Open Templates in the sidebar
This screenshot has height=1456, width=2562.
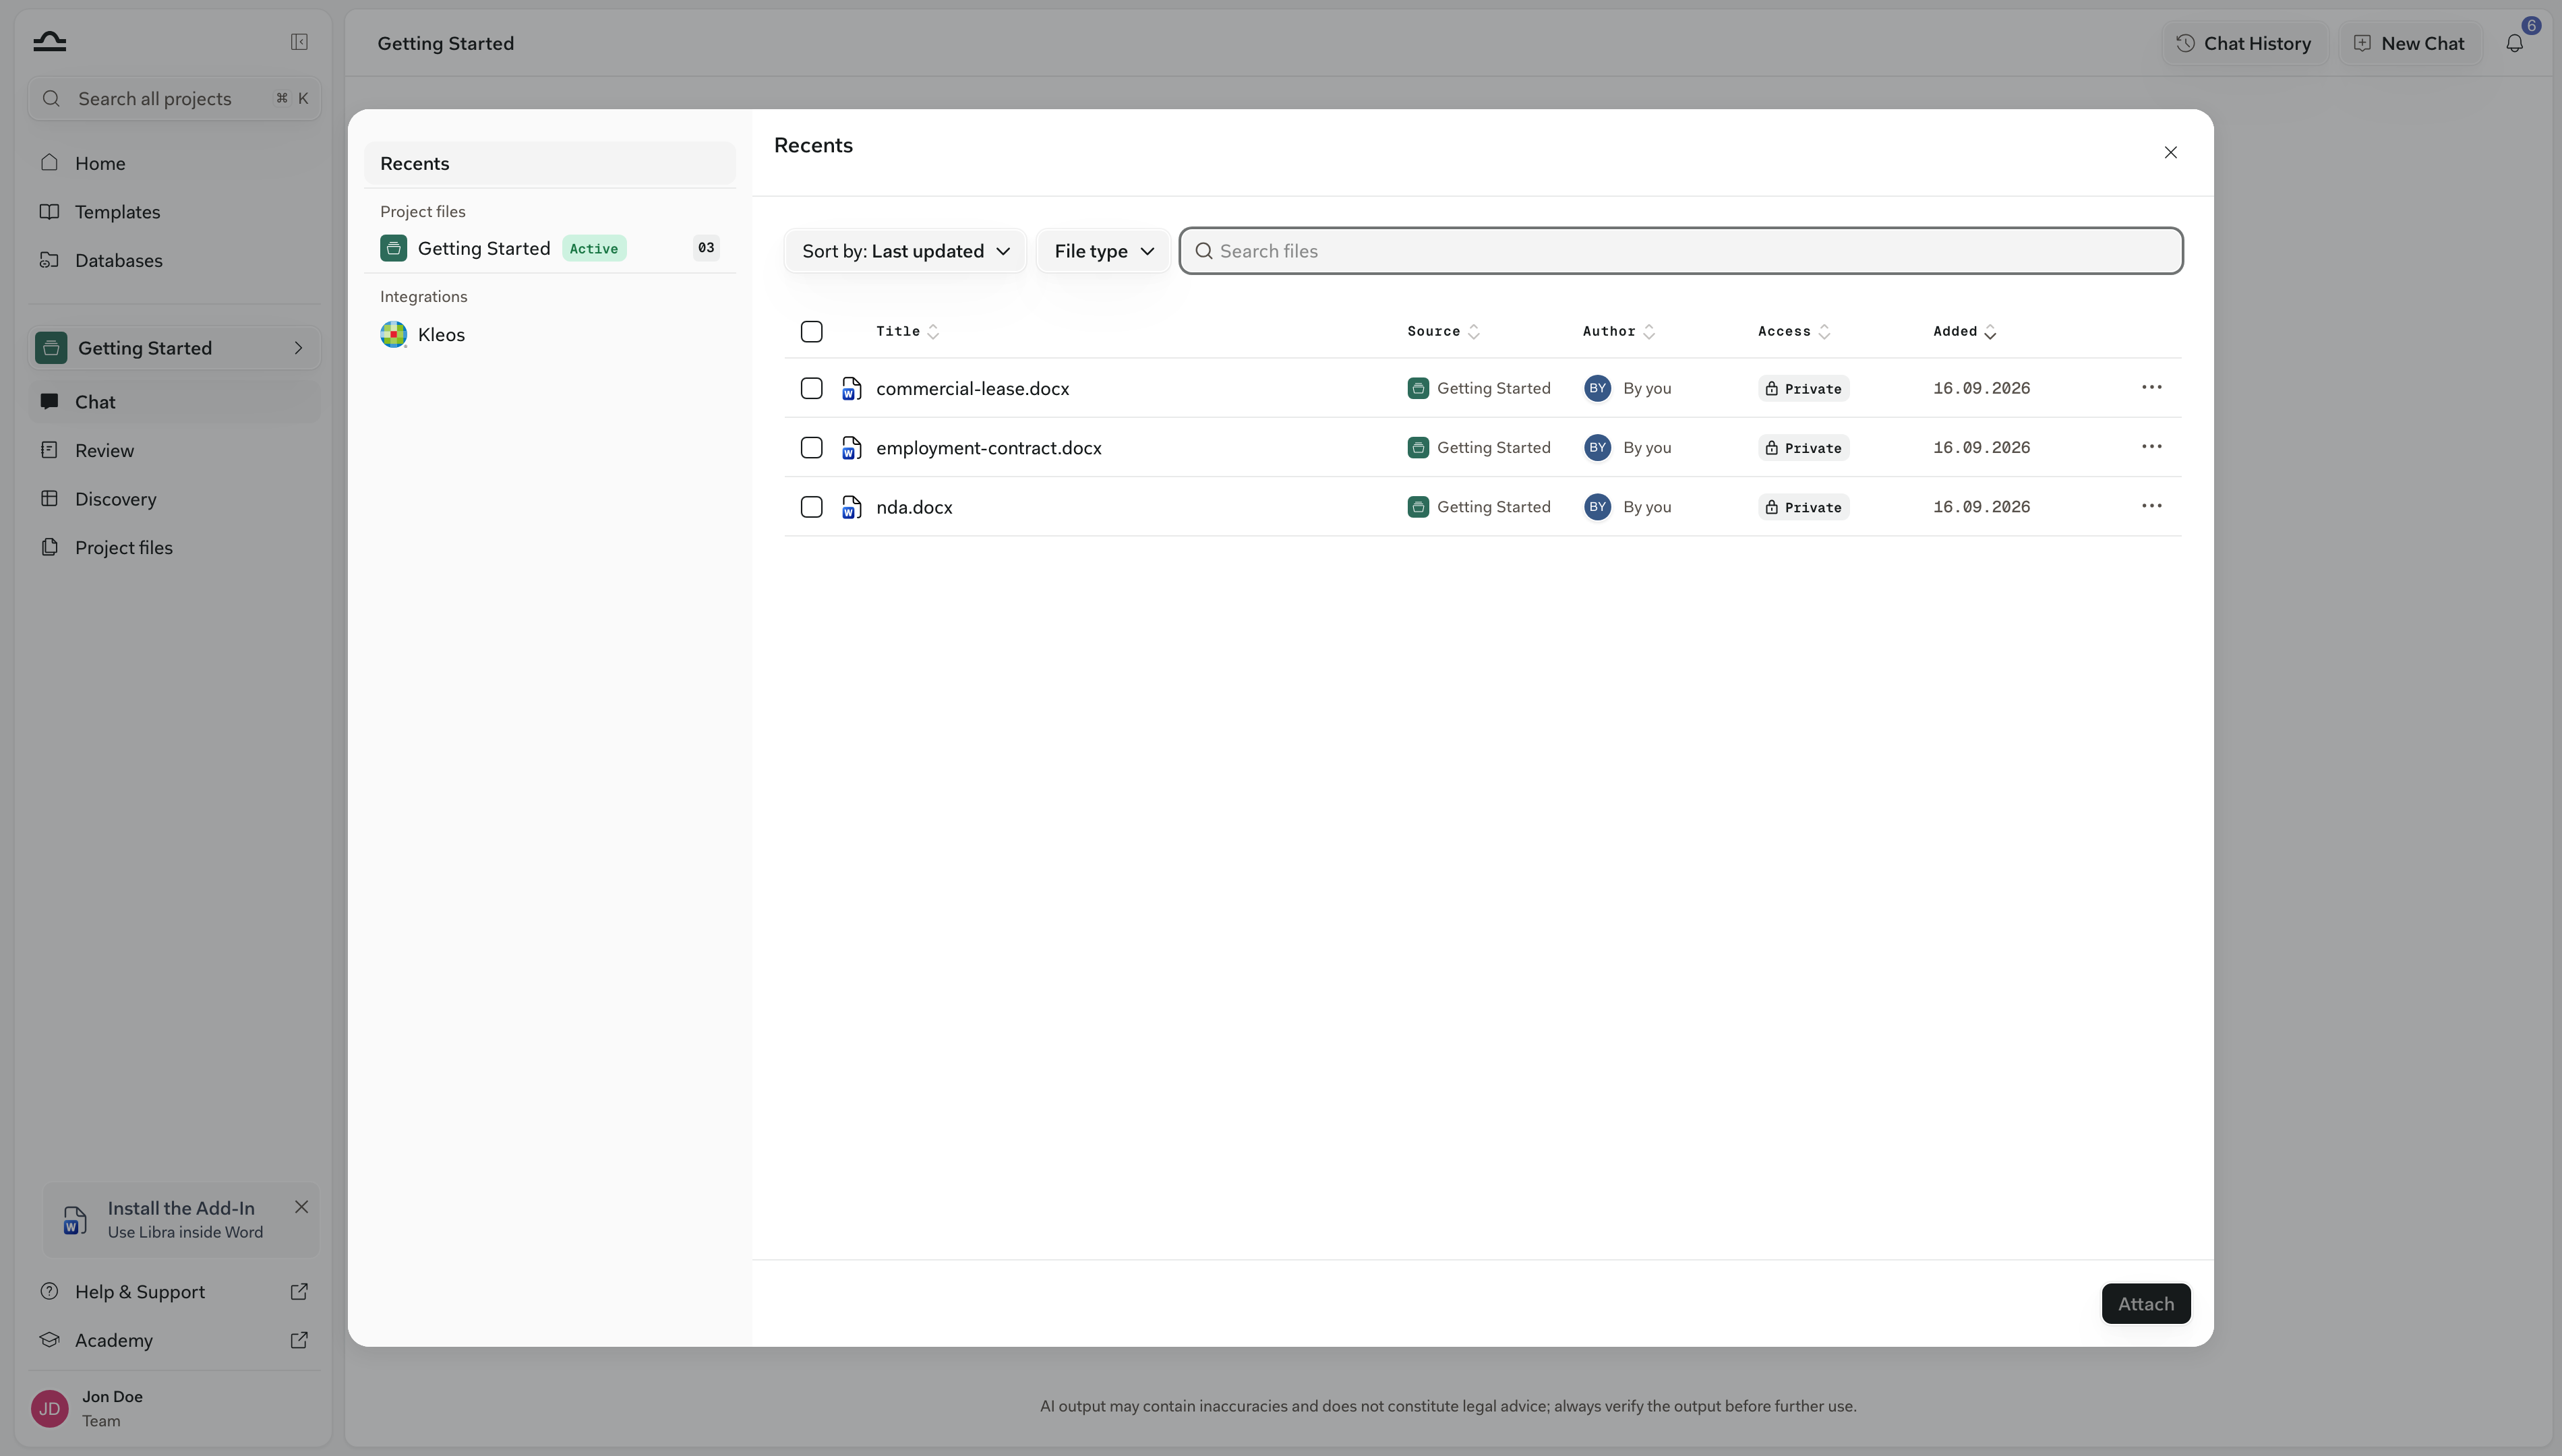[x=175, y=212]
